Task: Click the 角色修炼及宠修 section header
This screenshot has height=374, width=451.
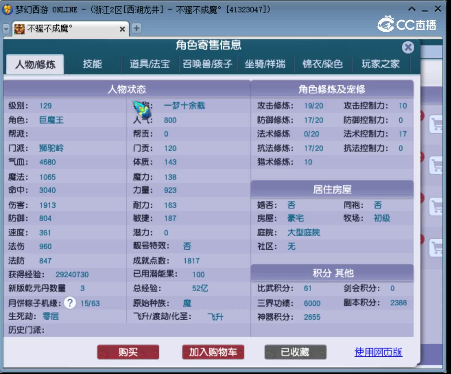Action: (x=332, y=89)
